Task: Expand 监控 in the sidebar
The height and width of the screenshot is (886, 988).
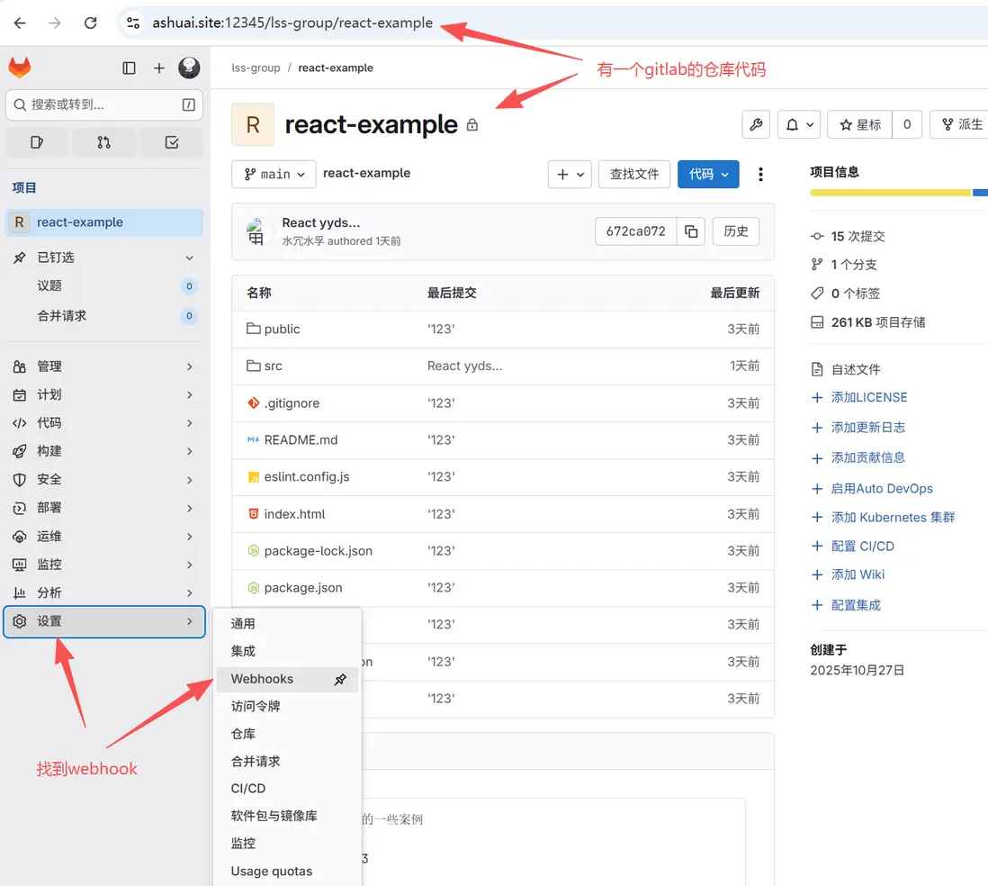Action: tap(104, 565)
